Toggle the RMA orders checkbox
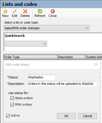This screenshot has width=102, height=123. click(12, 104)
